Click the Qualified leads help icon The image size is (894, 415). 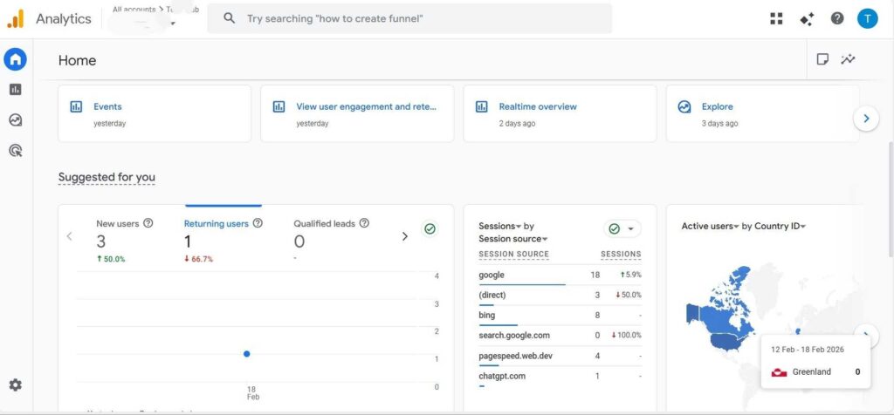tap(364, 223)
